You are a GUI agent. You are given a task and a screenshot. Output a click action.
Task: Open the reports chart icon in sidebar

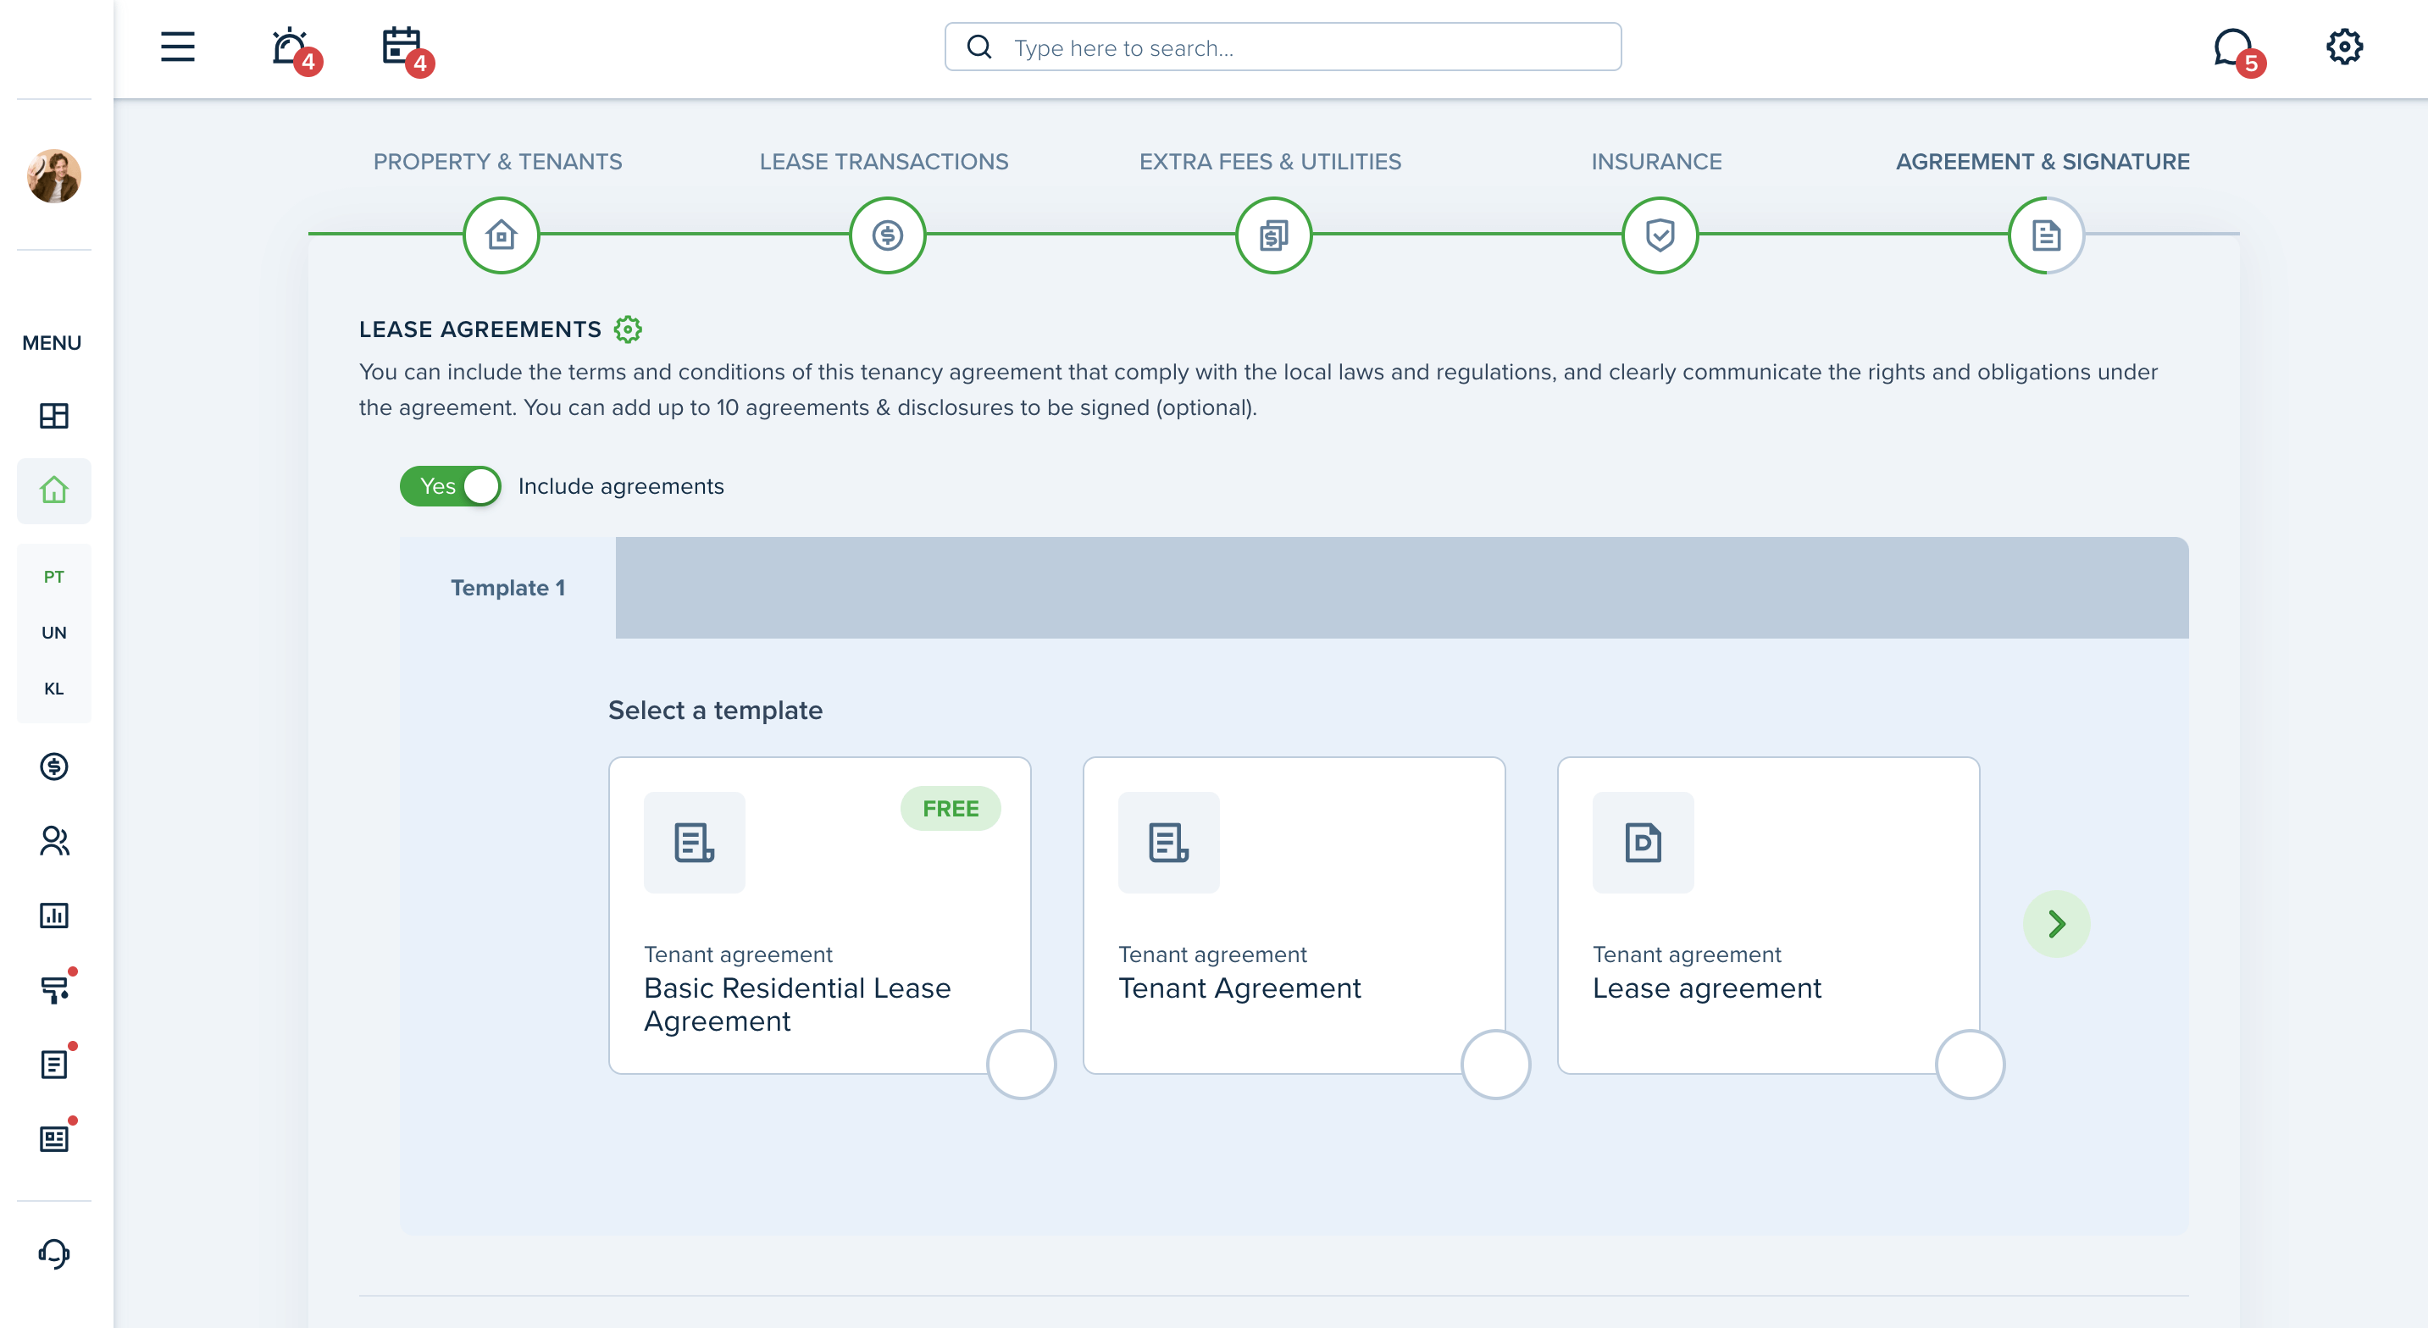tap(53, 916)
